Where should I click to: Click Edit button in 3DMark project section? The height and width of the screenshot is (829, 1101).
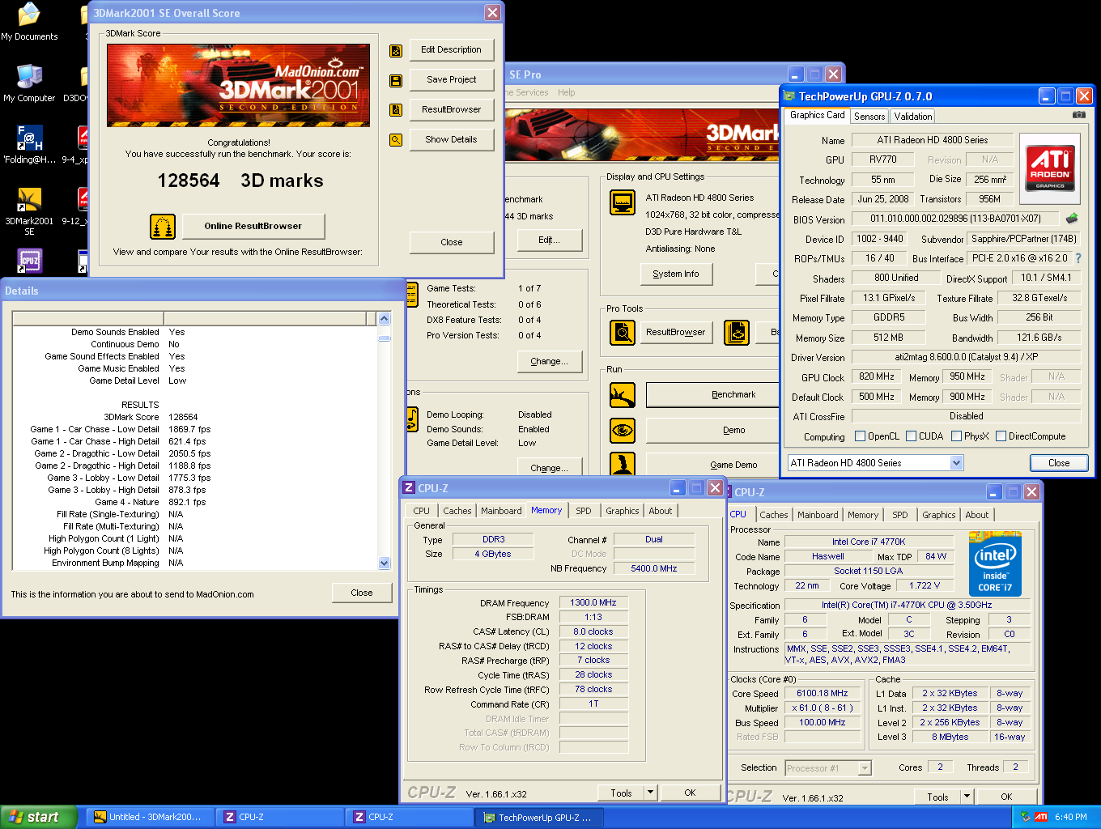(x=549, y=240)
